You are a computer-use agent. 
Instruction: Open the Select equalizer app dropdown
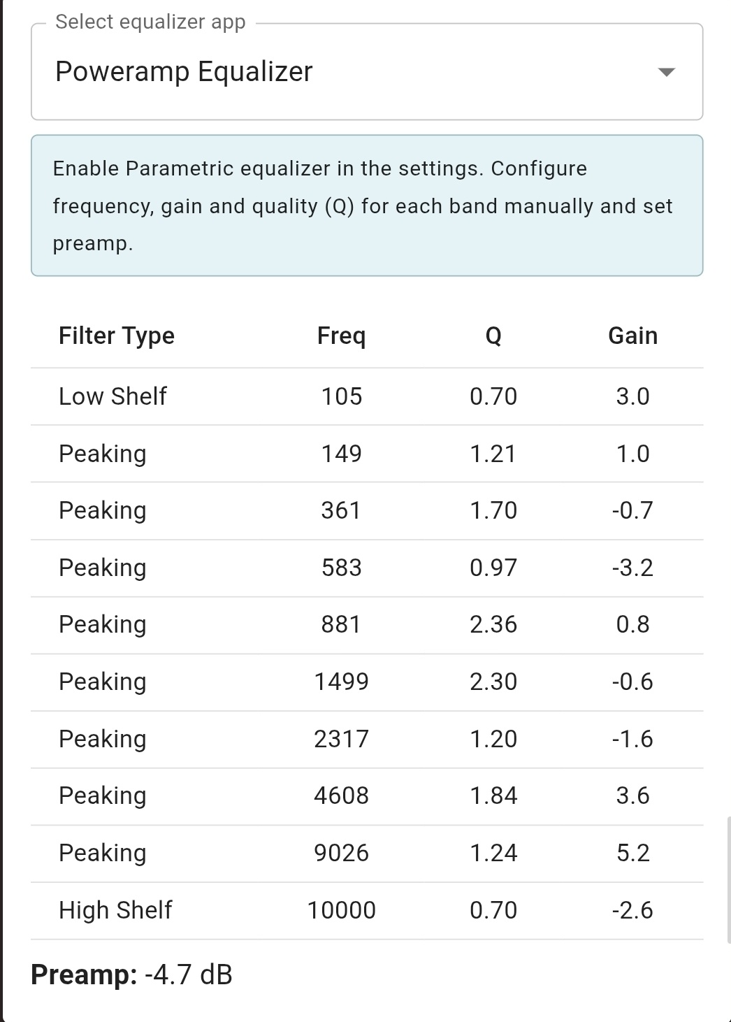point(349,72)
